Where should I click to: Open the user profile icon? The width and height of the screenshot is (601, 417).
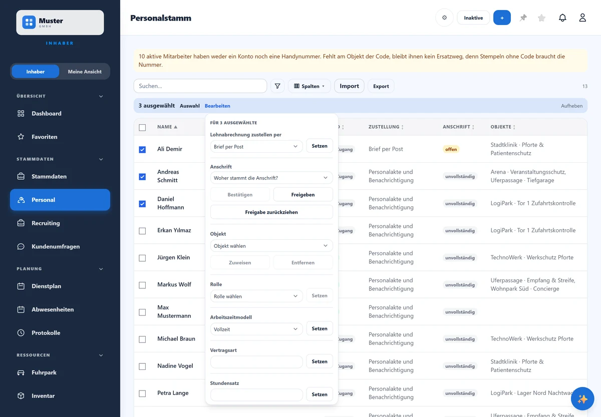[x=582, y=18]
